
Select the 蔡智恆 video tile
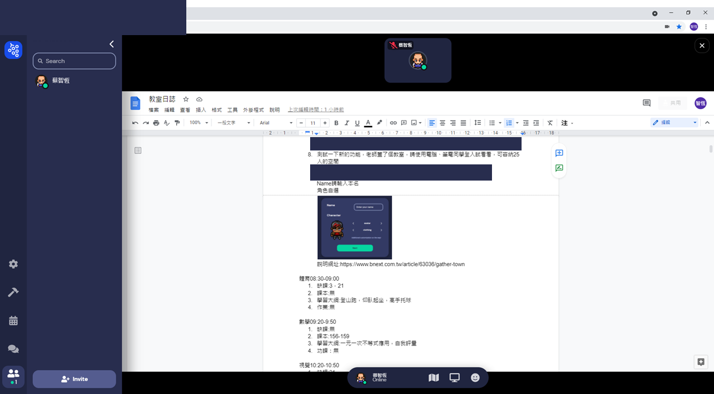tap(418, 60)
